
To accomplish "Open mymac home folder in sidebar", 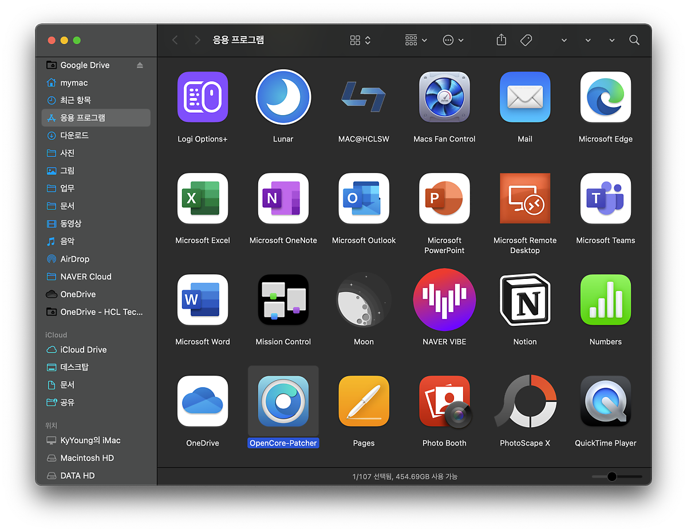I will (96, 82).
